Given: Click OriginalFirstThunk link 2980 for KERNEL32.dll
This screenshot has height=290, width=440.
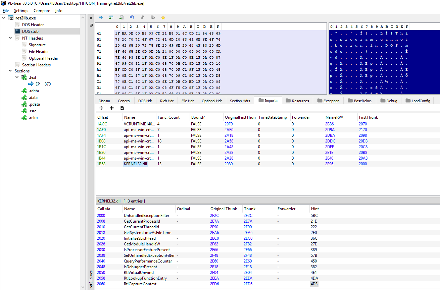Looking at the screenshot, I should click(x=228, y=164).
